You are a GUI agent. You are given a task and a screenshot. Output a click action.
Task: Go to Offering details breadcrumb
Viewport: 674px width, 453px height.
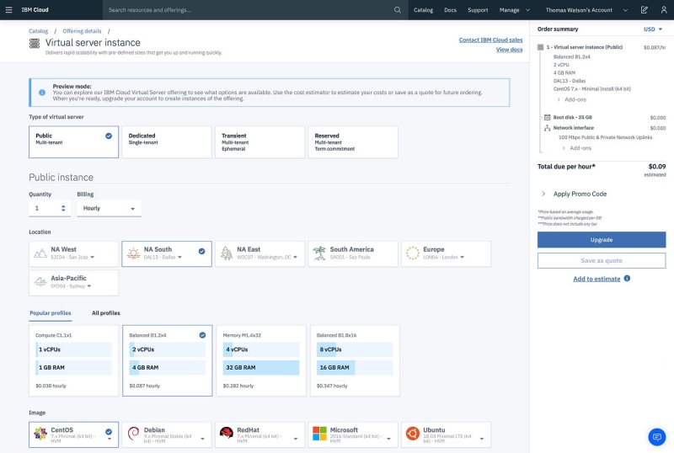[x=82, y=31]
